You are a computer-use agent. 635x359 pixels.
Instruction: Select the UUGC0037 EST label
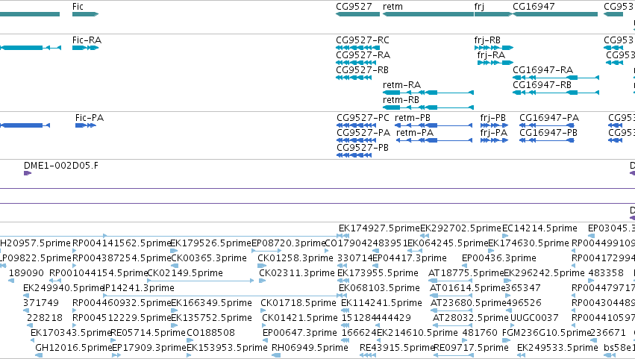(x=534, y=319)
